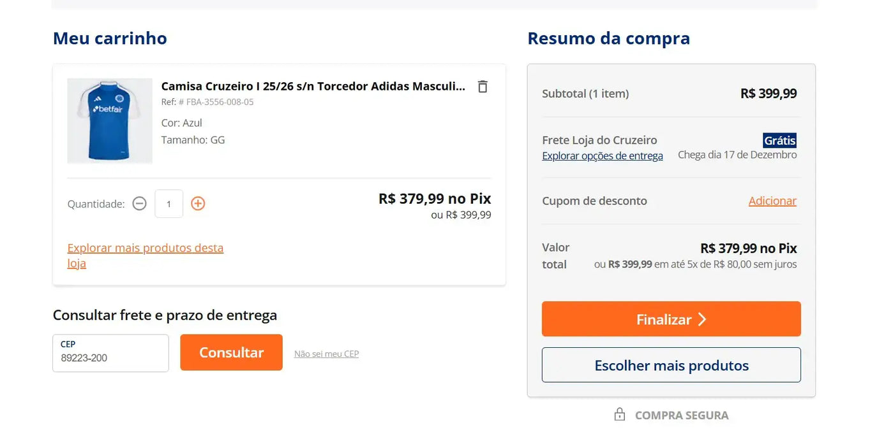Increase quantity with the orange plus icon
Image resolution: width=870 pixels, height=446 pixels.
198,203
